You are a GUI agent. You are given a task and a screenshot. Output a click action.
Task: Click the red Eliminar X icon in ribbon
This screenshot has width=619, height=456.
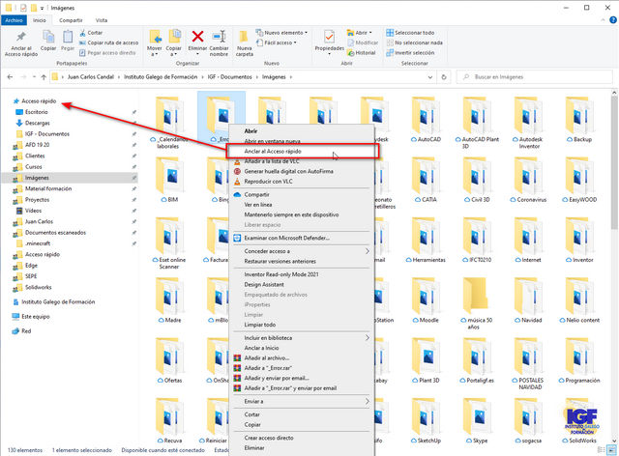[x=198, y=39]
